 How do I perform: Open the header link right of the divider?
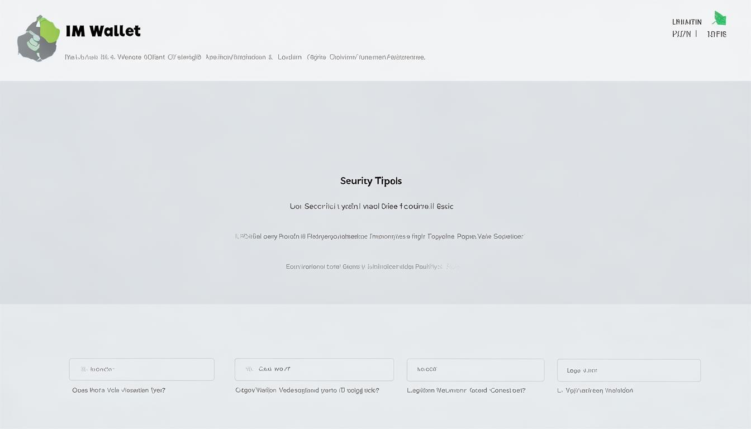(716, 34)
